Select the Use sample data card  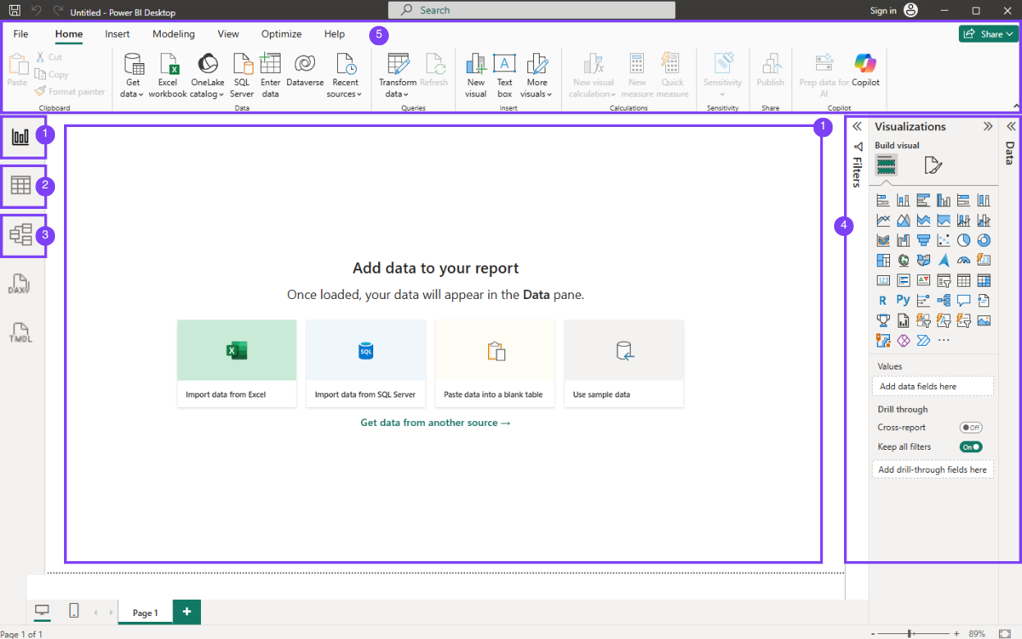tap(623, 363)
